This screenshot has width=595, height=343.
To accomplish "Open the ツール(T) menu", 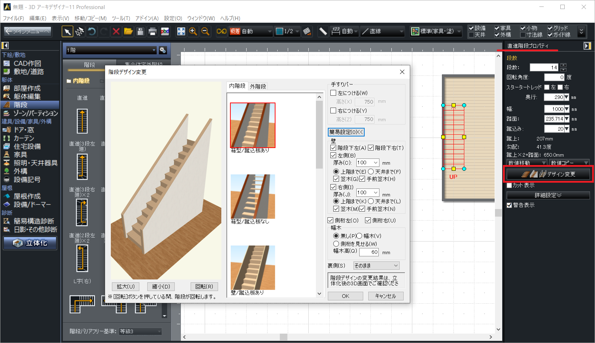I will pyautogui.click(x=121, y=18).
